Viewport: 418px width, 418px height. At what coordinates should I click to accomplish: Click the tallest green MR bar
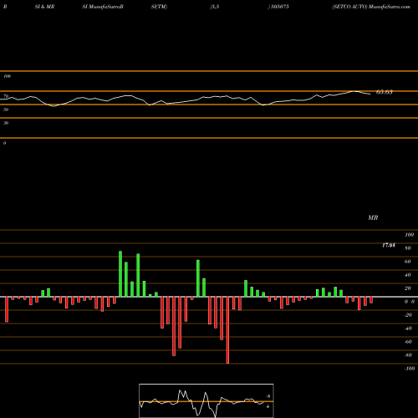coord(120,274)
